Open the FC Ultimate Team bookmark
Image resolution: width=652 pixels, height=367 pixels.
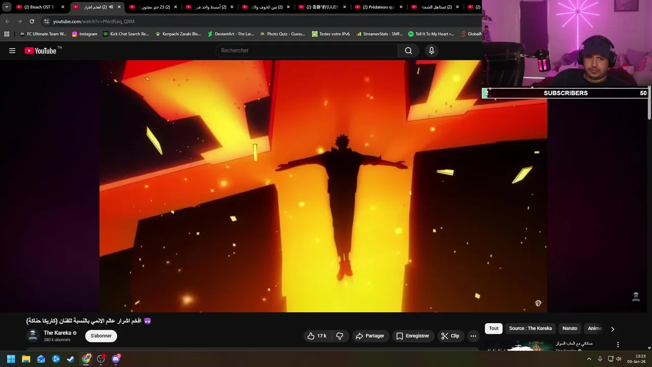pos(43,34)
